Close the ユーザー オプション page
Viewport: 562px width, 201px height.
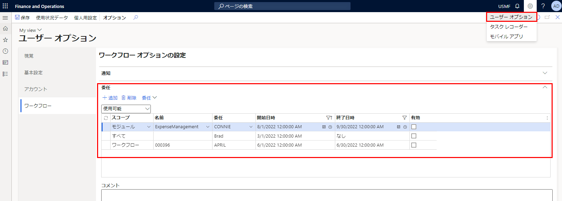[x=557, y=17]
